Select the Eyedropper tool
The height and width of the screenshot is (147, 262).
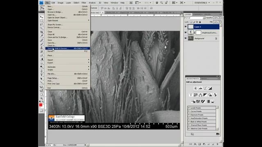click(41, 36)
